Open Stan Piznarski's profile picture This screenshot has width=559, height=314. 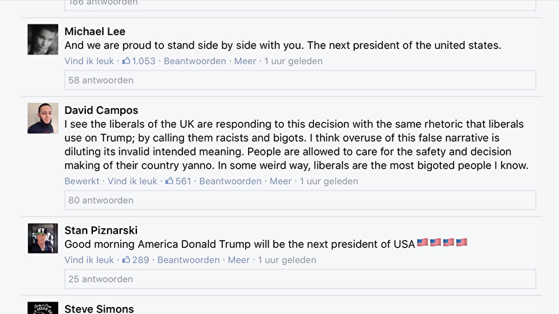(43, 238)
